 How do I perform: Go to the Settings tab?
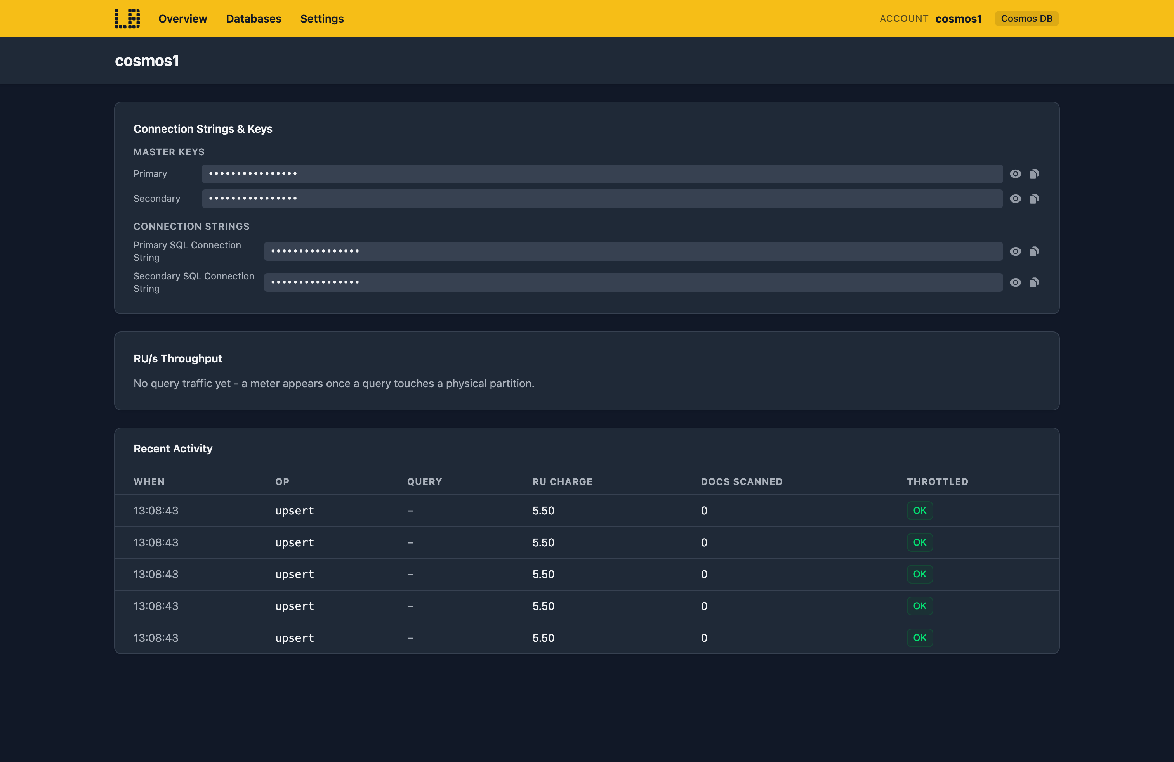point(322,19)
